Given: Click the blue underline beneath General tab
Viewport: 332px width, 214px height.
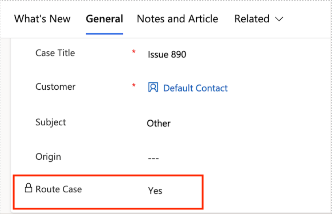Looking at the screenshot, I should (x=104, y=33).
